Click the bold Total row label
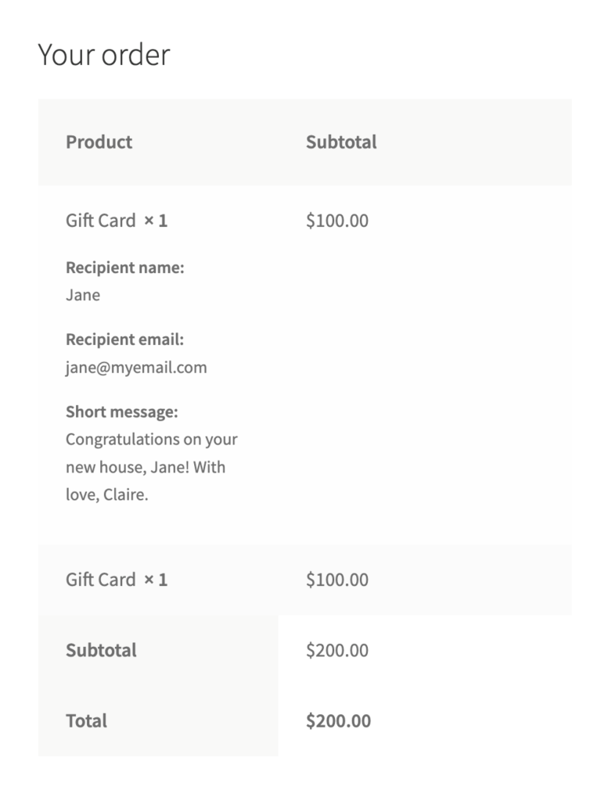Screen dimensions: 608x801 [86, 720]
